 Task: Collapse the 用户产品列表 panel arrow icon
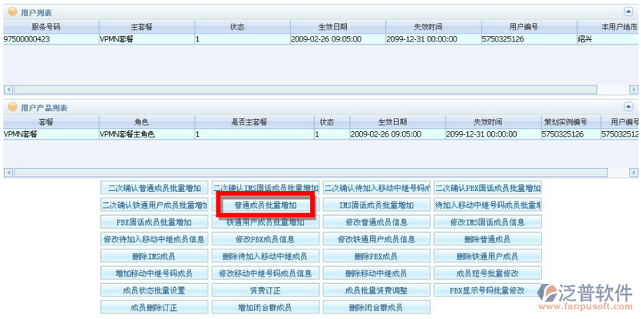628,107
